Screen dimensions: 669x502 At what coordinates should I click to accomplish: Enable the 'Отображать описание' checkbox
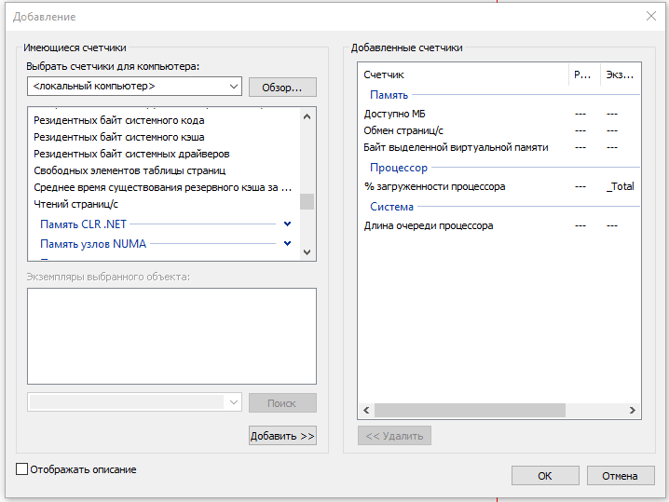point(21,469)
